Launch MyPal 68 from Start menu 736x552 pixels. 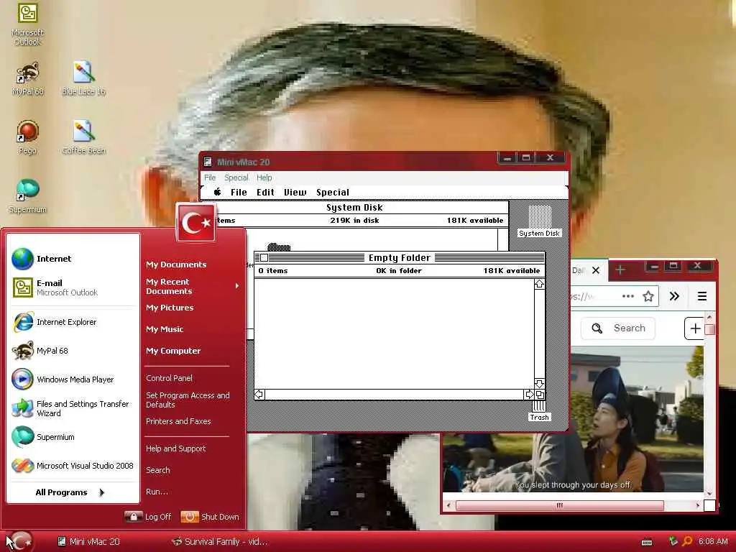pyautogui.click(x=74, y=351)
